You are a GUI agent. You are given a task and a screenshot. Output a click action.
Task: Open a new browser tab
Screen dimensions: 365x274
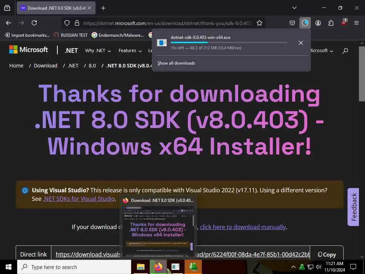click(103, 8)
